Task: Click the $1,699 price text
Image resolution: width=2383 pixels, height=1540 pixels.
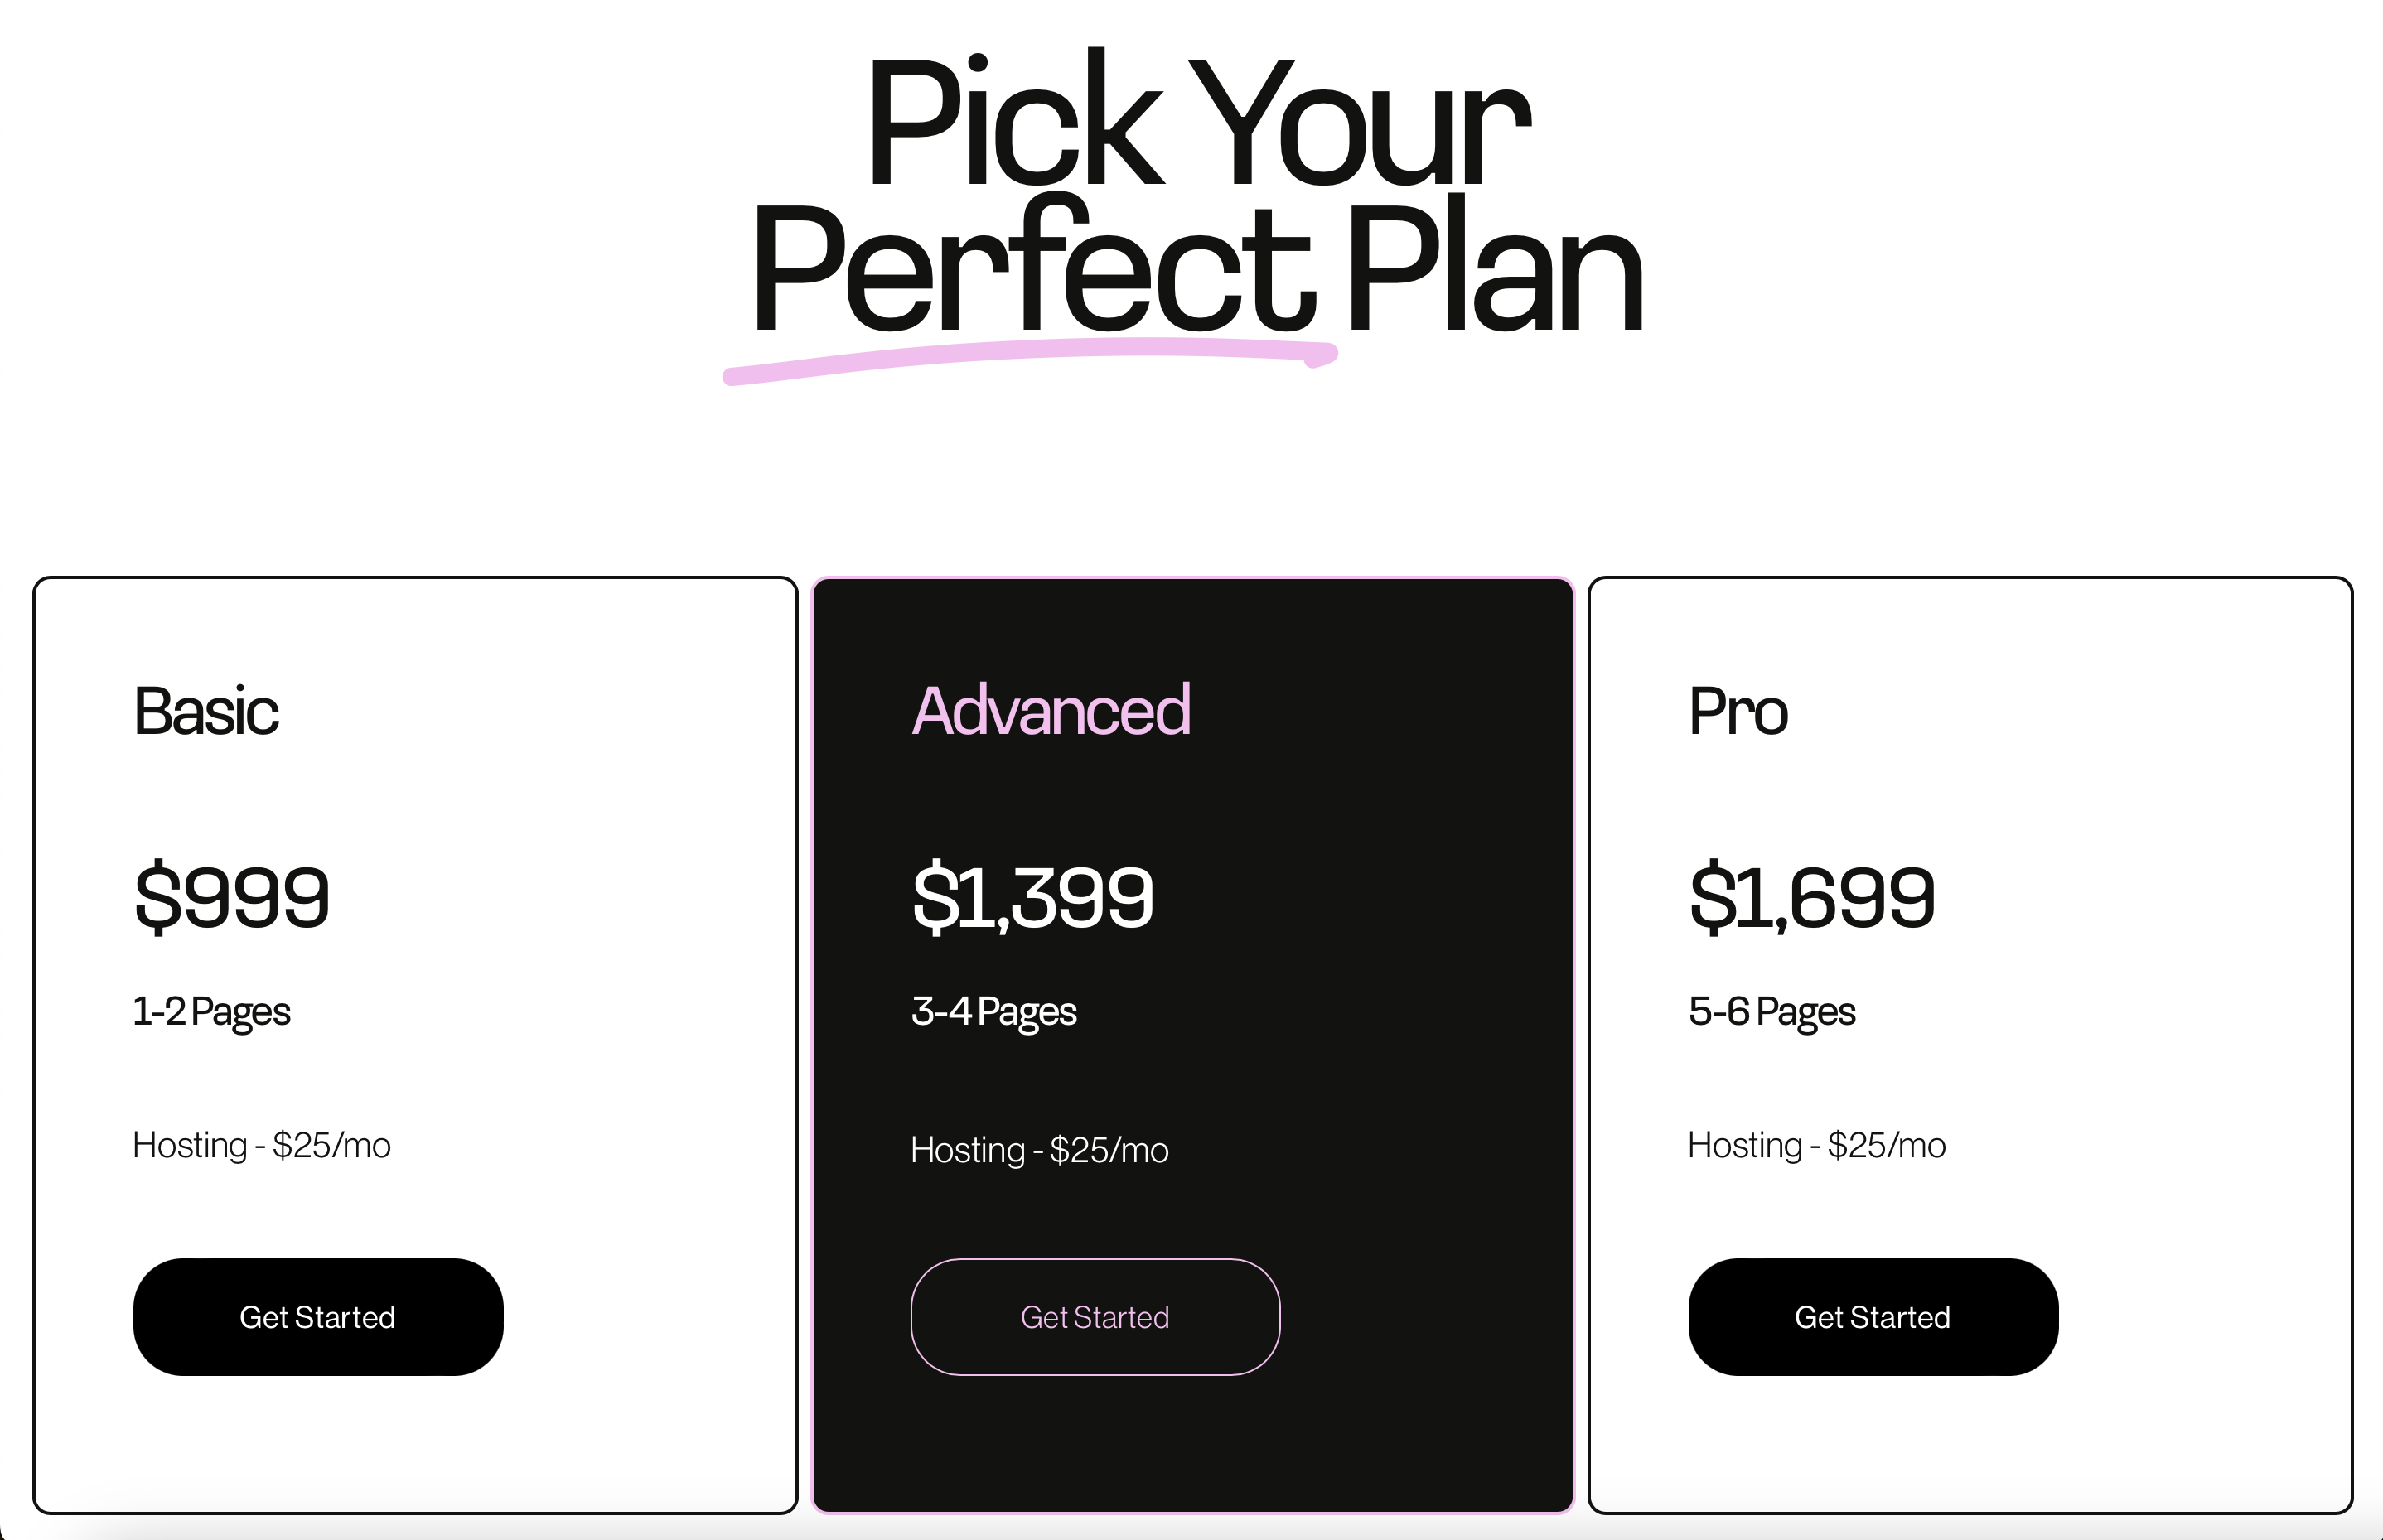Action: pyautogui.click(x=1812, y=897)
